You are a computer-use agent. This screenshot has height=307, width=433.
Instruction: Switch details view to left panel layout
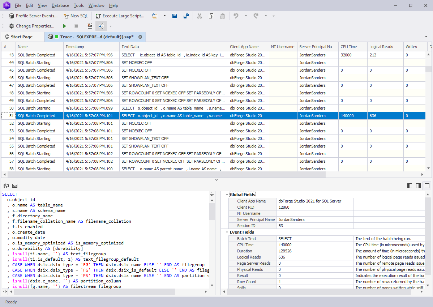(410, 186)
